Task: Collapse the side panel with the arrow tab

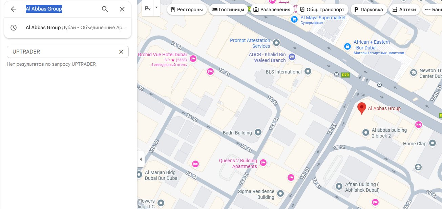Action: pyautogui.click(x=141, y=159)
